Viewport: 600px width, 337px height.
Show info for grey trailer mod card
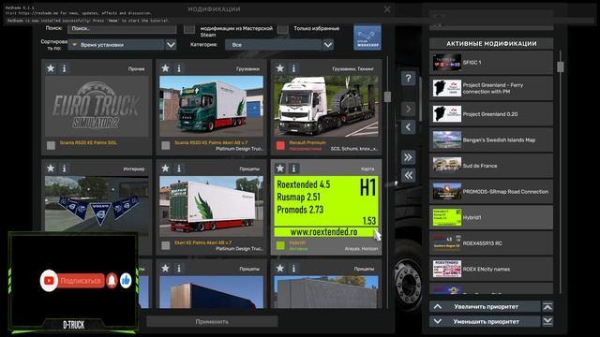(293, 269)
